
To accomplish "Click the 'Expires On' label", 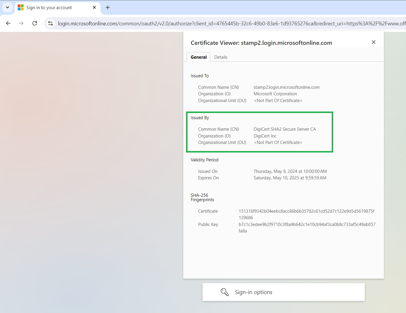I will (x=208, y=178).
